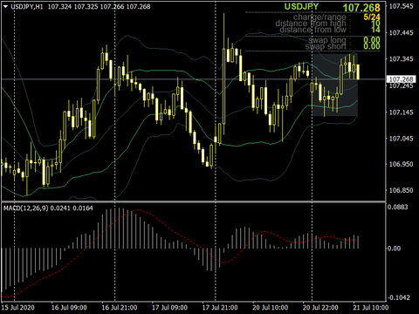Click the swap short label
The width and height of the screenshot is (419, 314).
point(326,46)
